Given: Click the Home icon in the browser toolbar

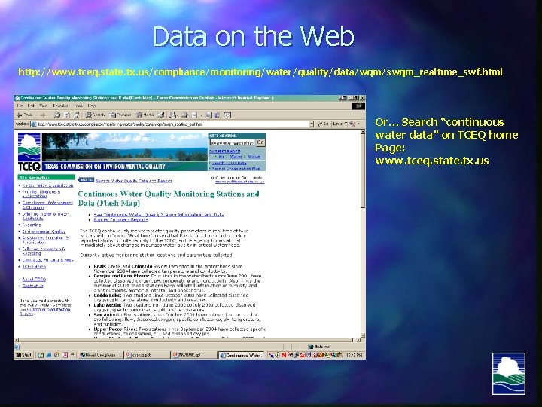Looking at the screenshot, I should click(76, 115).
